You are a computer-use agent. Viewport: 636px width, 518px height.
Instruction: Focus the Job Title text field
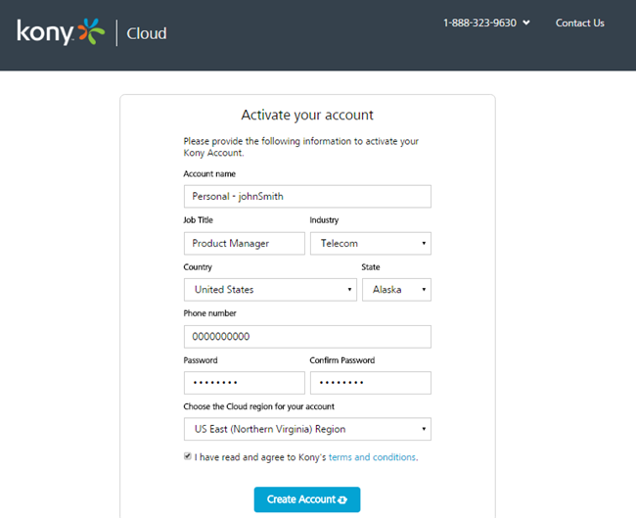tap(244, 243)
